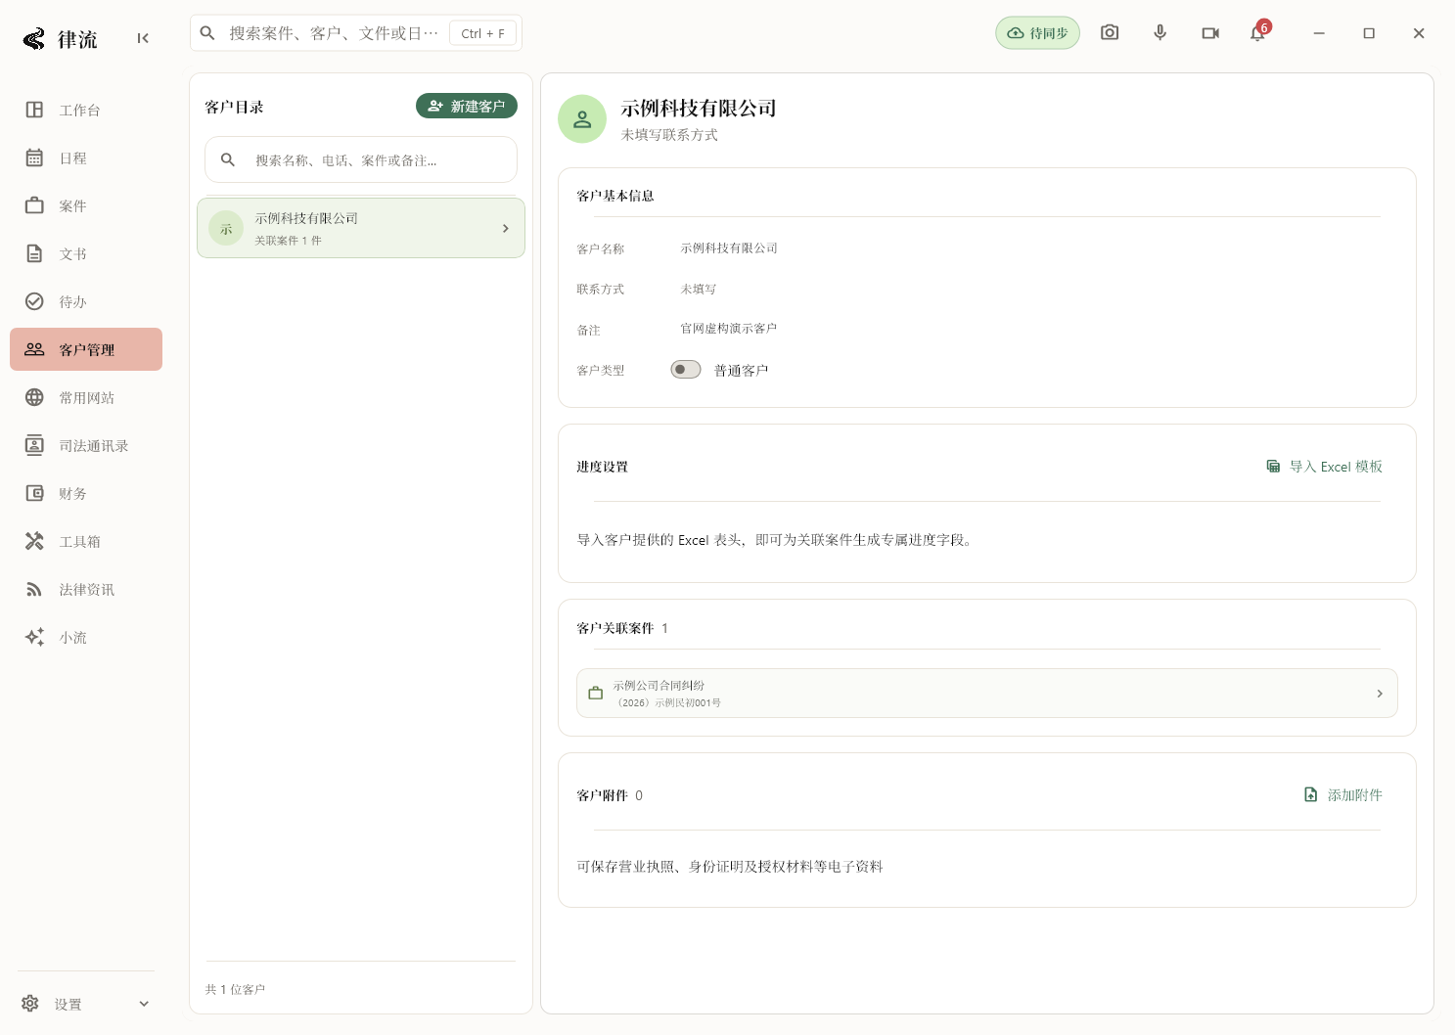Open the 文书 documents section

click(86, 253)
